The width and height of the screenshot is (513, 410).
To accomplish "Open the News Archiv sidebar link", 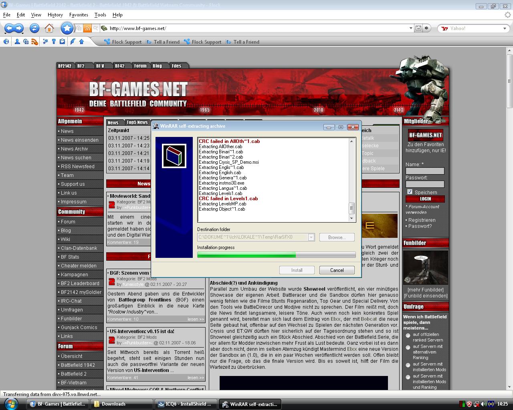I will coord(75,149).
